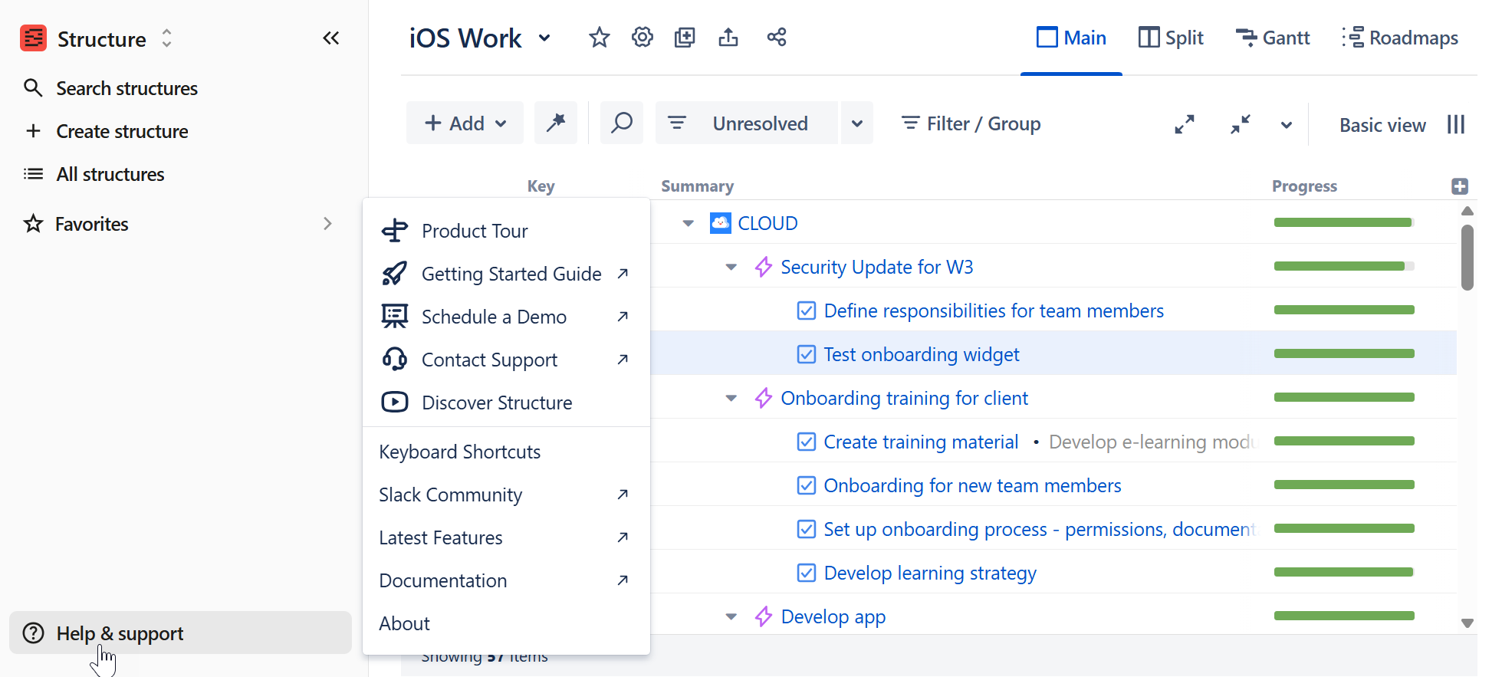Switch to the Gantt tab
1502x677 pixels.
(x=1272, y=38)
